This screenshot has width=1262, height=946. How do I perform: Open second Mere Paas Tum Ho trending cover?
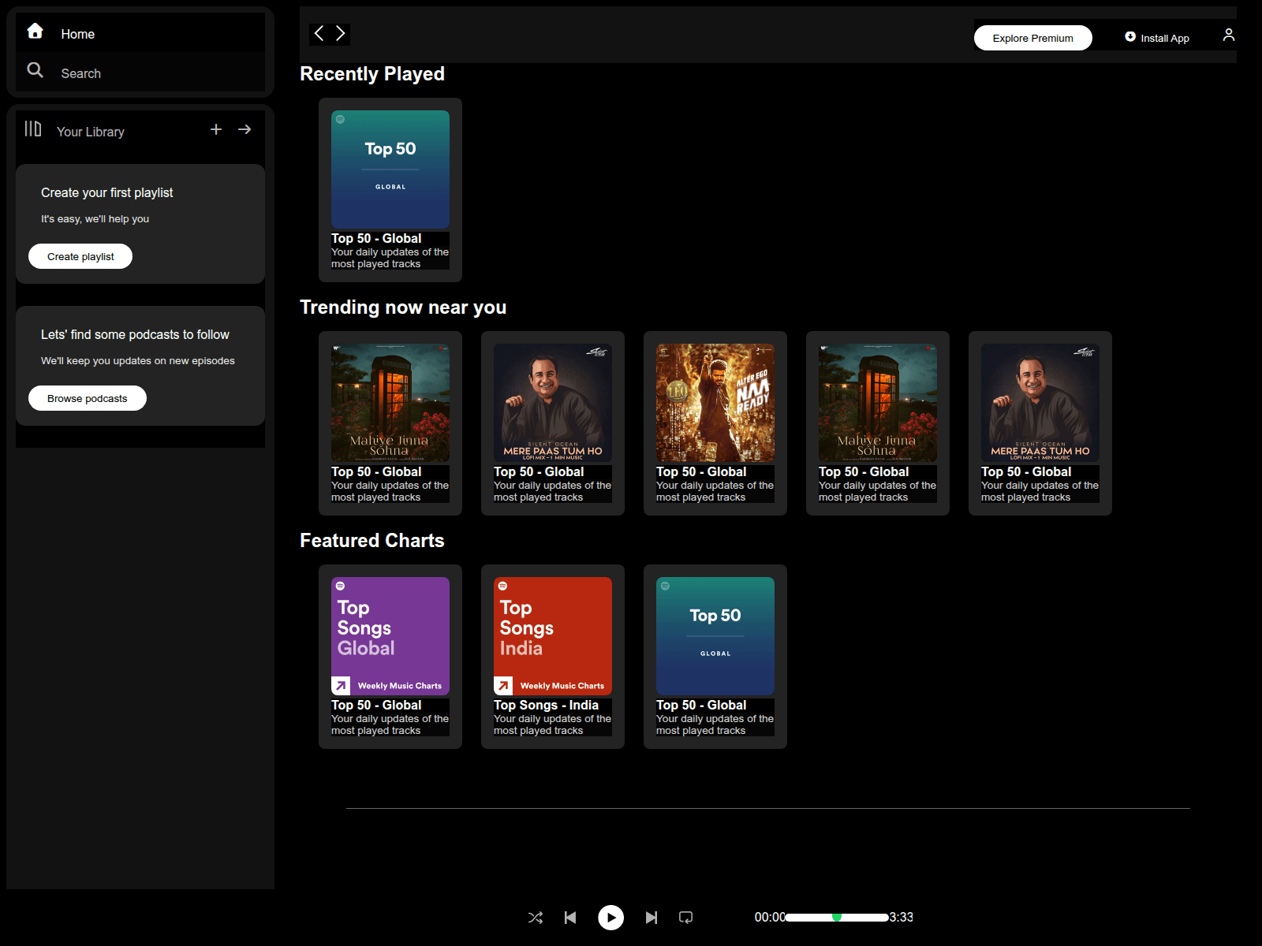click(1040, 403)
